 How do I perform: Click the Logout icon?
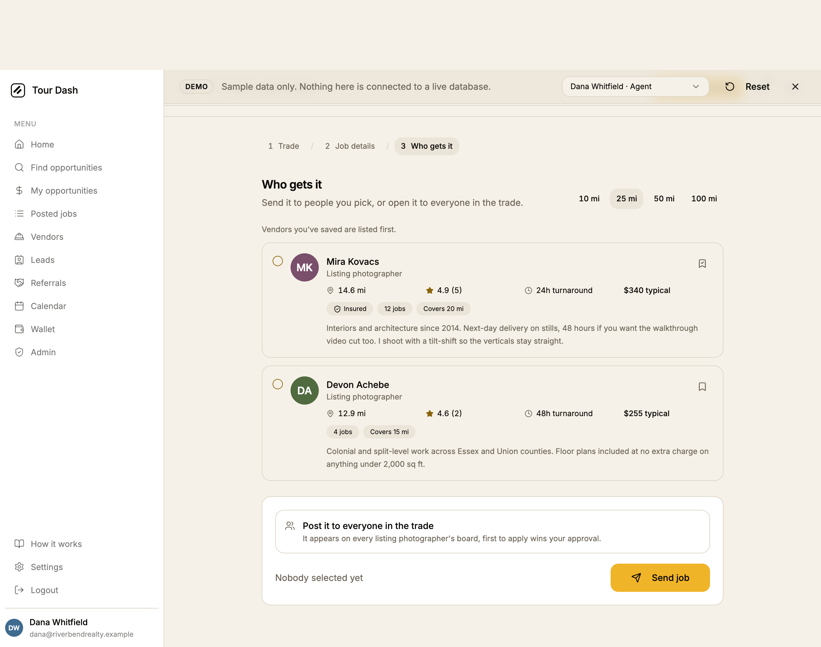point(19,590)
